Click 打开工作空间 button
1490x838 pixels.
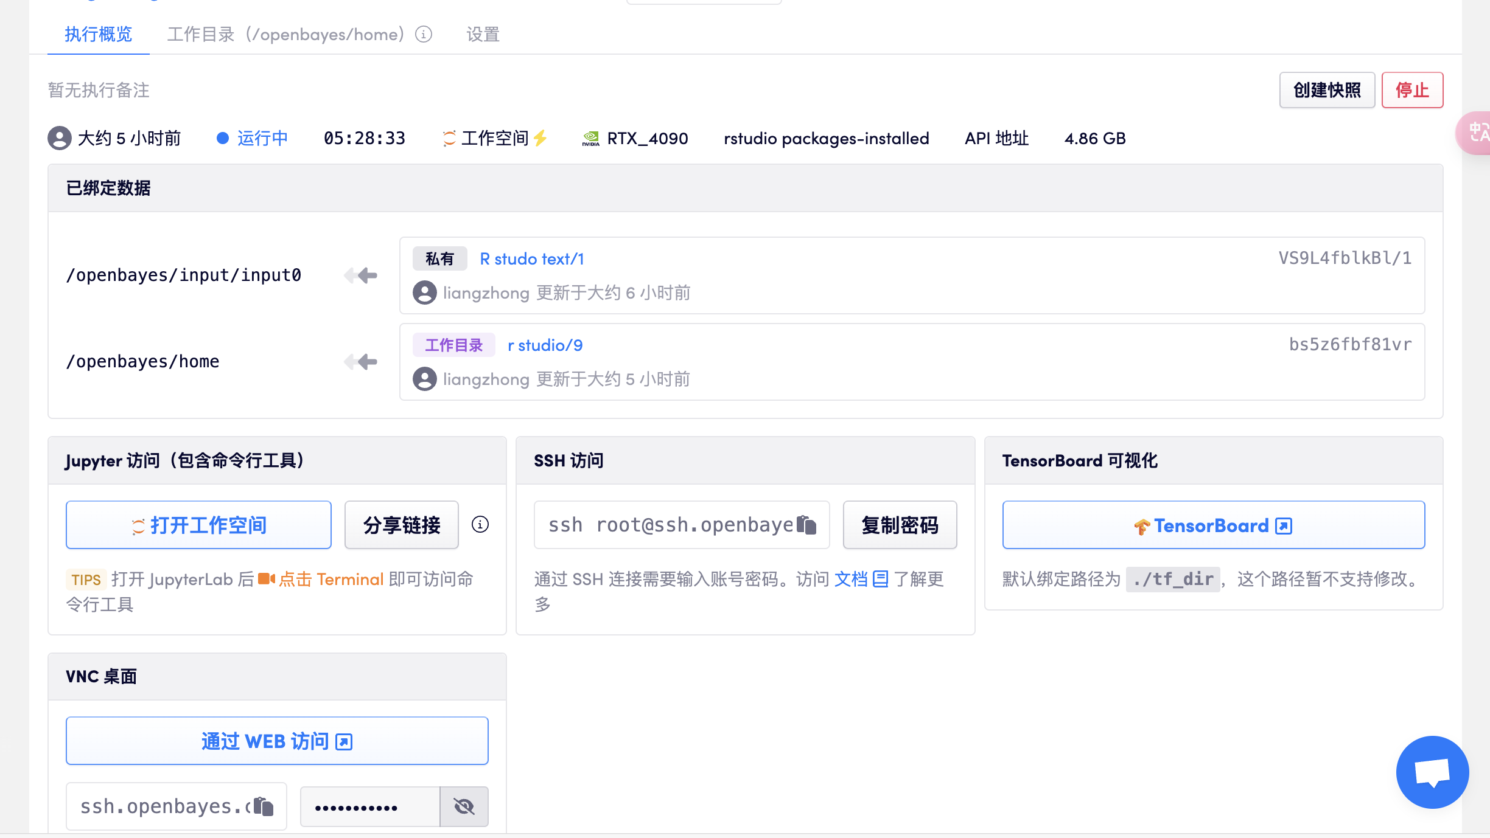198,525
